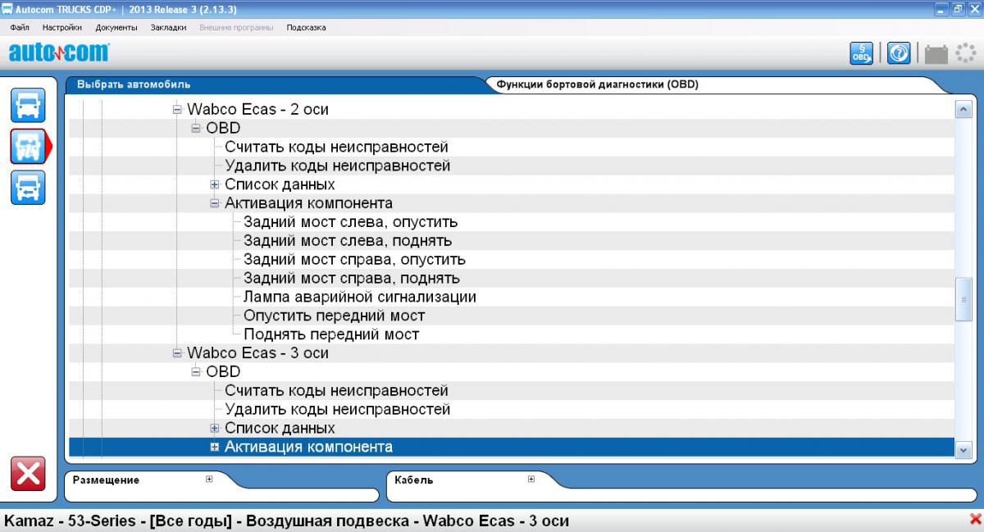
Task: Expand Список данных under Wabco Ecas - 3 оси
Action: [215, 429]
